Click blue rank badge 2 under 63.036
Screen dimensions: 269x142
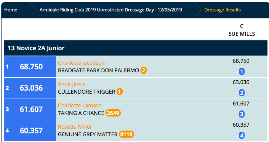tap(242, 93)
